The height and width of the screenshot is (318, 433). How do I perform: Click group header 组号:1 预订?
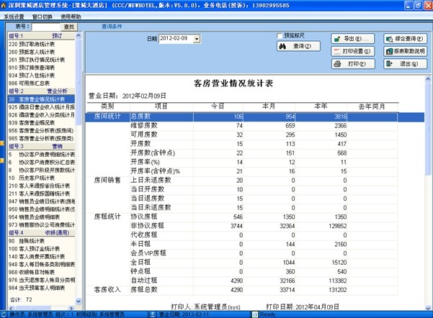(41, 36)
